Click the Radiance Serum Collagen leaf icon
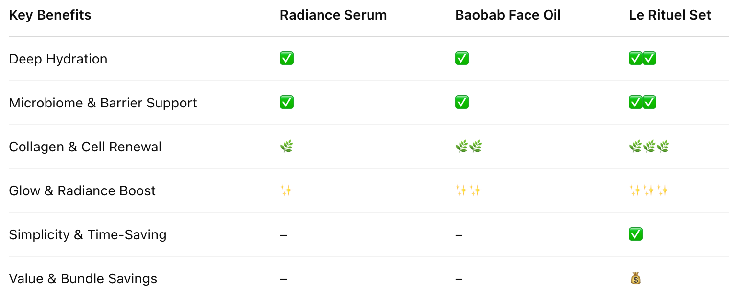Viewport: 736px width, 296px height. pyautogui.click(x=286, y=147)
